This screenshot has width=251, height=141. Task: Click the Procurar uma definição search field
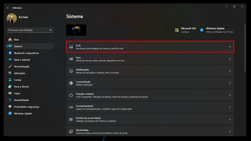tap(28, 30)
